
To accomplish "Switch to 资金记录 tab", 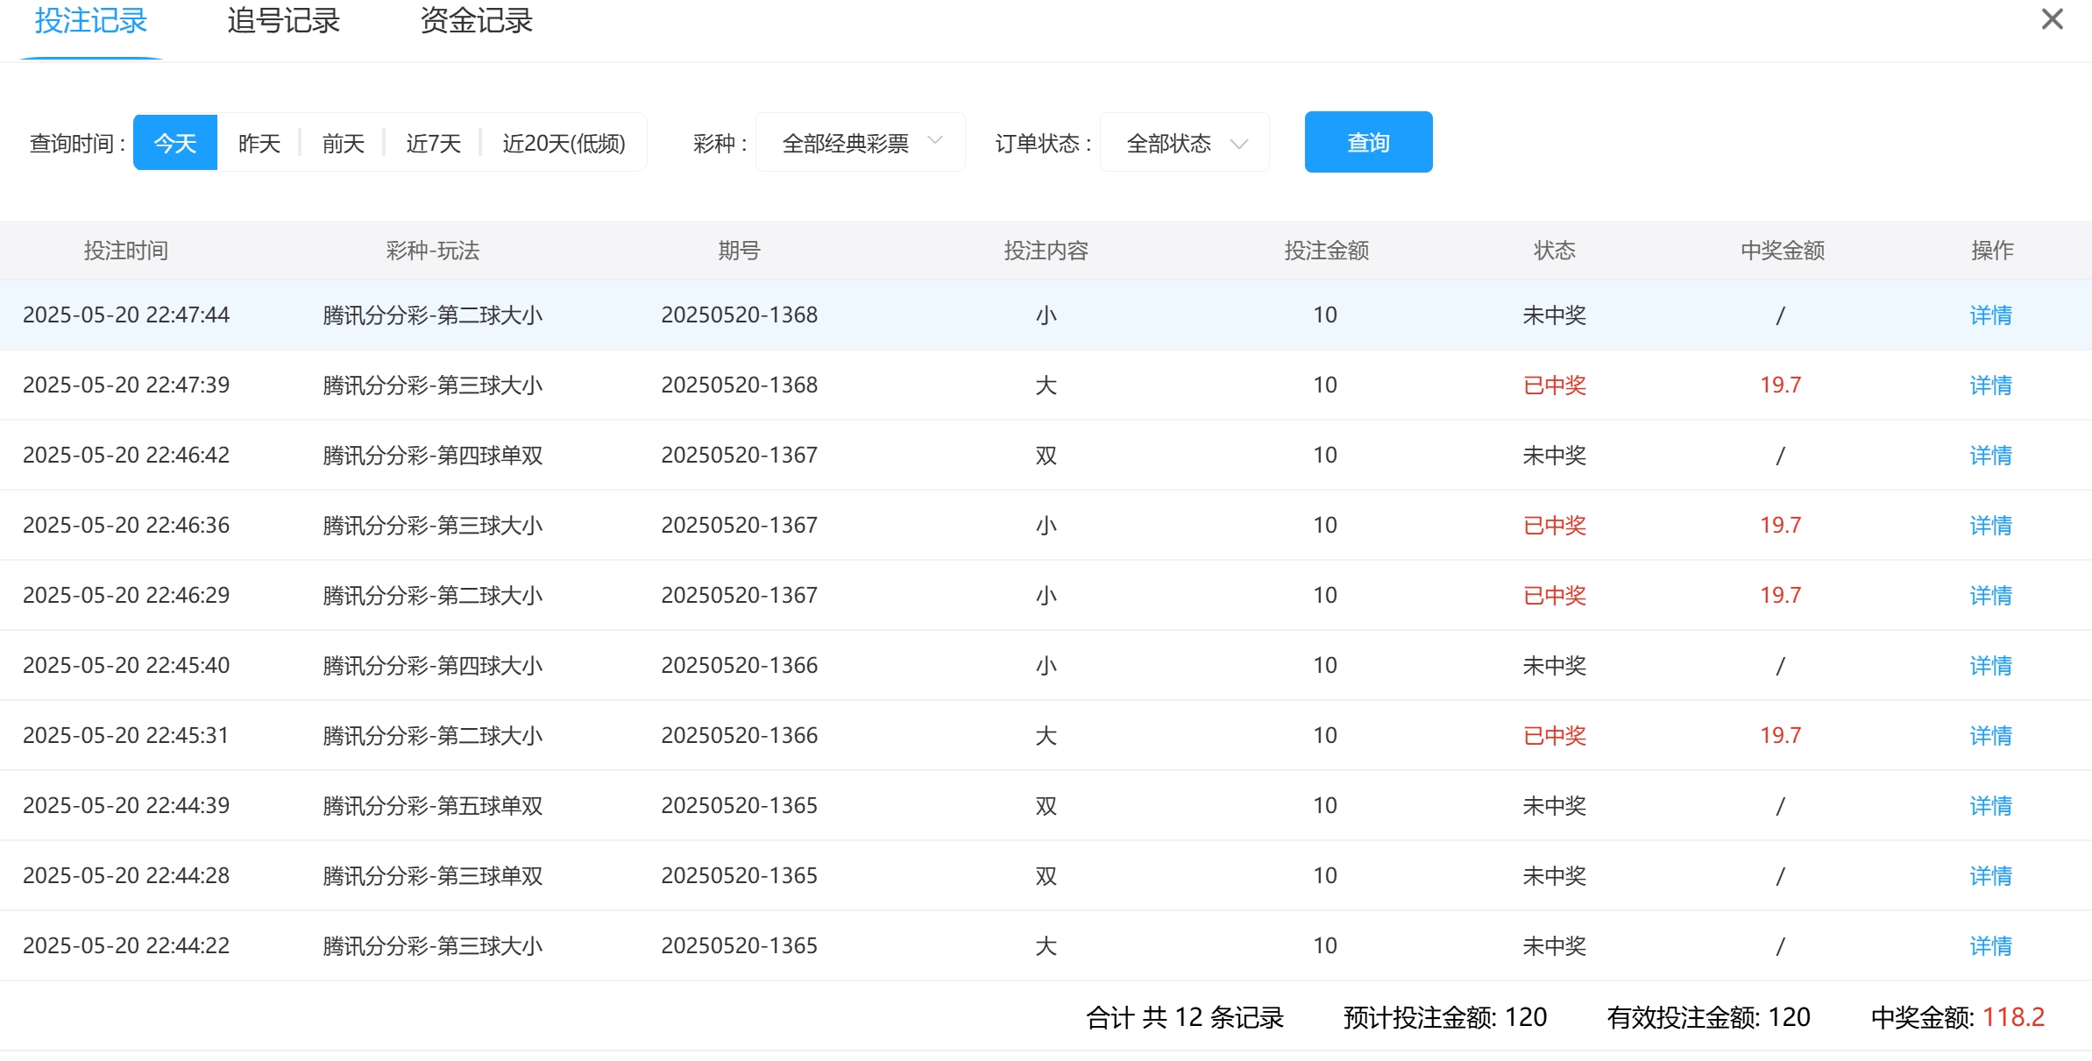I will 476,21.
